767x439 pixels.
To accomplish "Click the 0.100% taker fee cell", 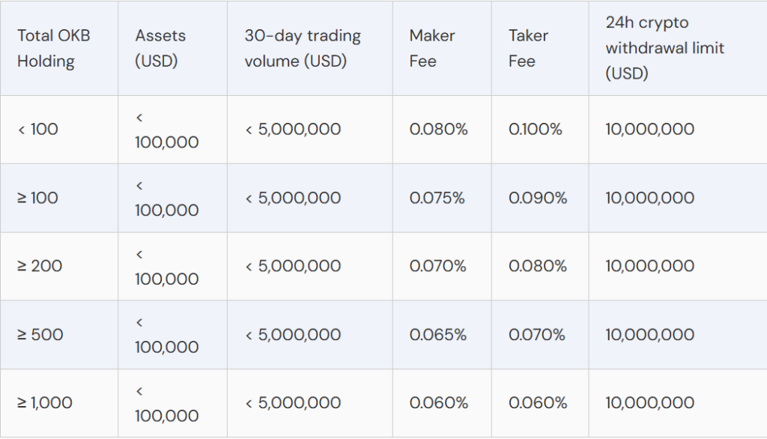I will 535,130.
